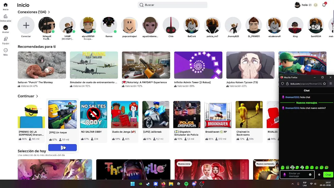Click the Buscar search field
This screenshot has height=188, width=334.
(172, 5)
